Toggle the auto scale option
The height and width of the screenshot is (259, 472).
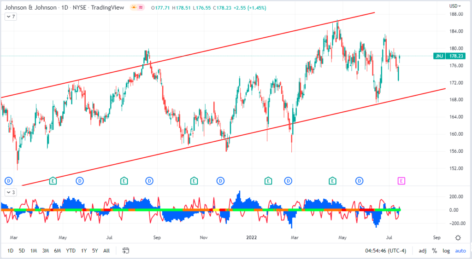[x=460, y=251]
